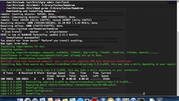Click the github.com/Homebrew/homebrew URL text
179x101 pixels.
[x=33, y=29]
